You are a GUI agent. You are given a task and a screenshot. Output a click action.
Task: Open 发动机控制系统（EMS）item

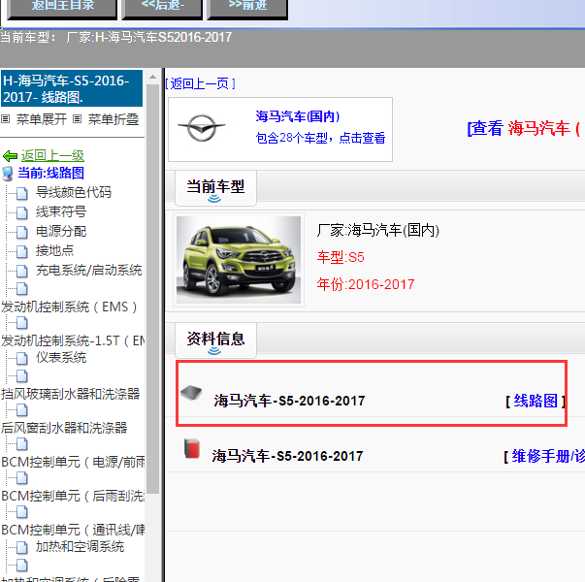69,307
